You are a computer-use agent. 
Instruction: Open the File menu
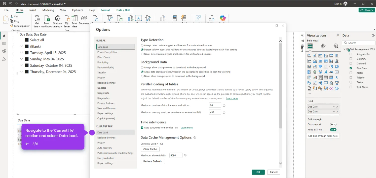click(x=7, y=10)
